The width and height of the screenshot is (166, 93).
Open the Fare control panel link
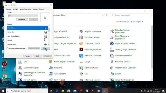(56, 49)
